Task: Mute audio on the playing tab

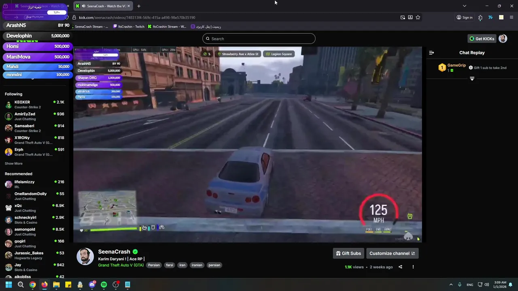Action: pyautogui.click(x=83, y=6)
